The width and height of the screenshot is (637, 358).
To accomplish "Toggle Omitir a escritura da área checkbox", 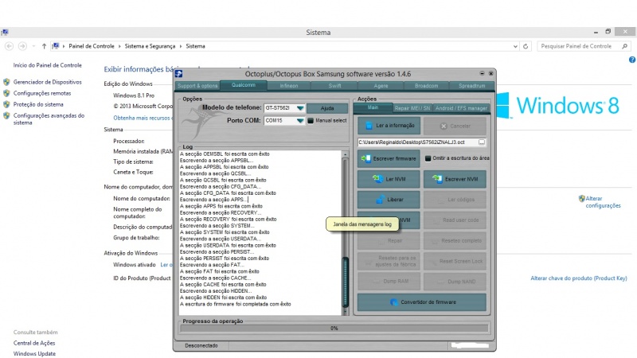I will pos(428,158).
